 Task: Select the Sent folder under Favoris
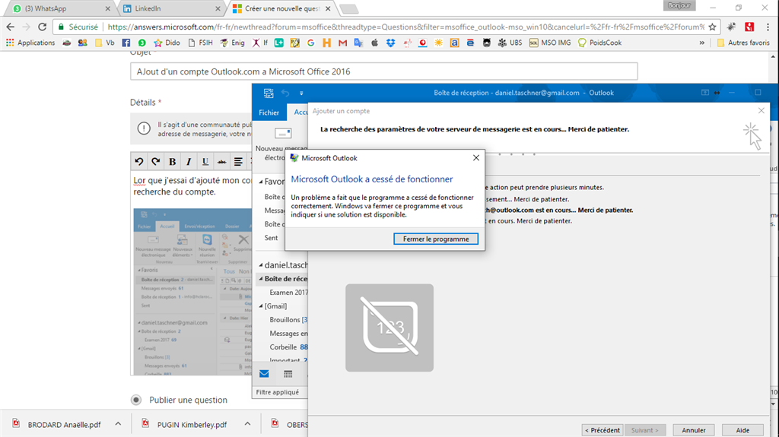[272, 238]
